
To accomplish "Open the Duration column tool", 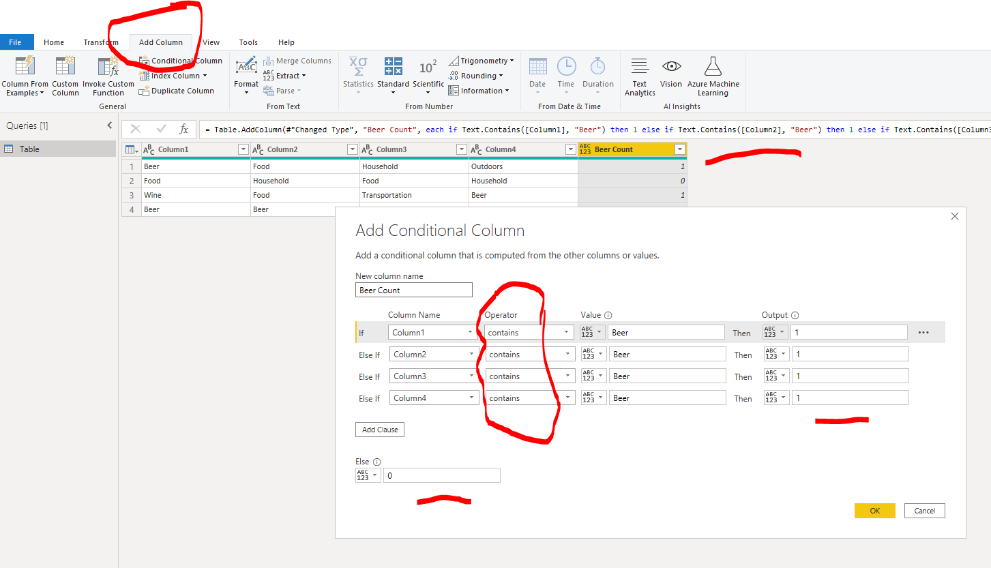I will (598, 76).
